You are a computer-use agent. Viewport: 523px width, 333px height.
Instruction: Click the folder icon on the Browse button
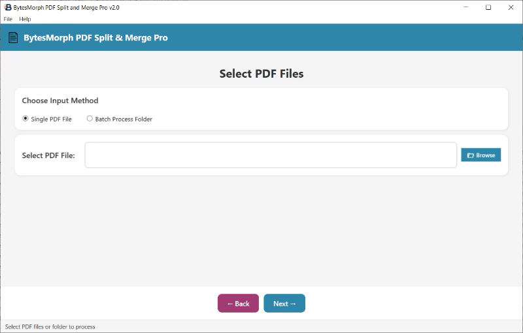(470, 155)
